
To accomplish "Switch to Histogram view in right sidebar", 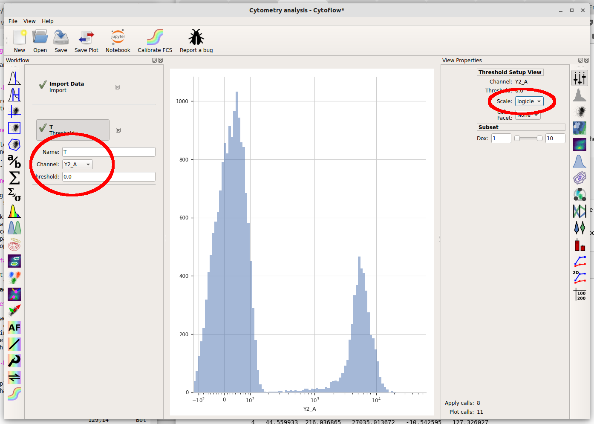I will click(580, 95).
